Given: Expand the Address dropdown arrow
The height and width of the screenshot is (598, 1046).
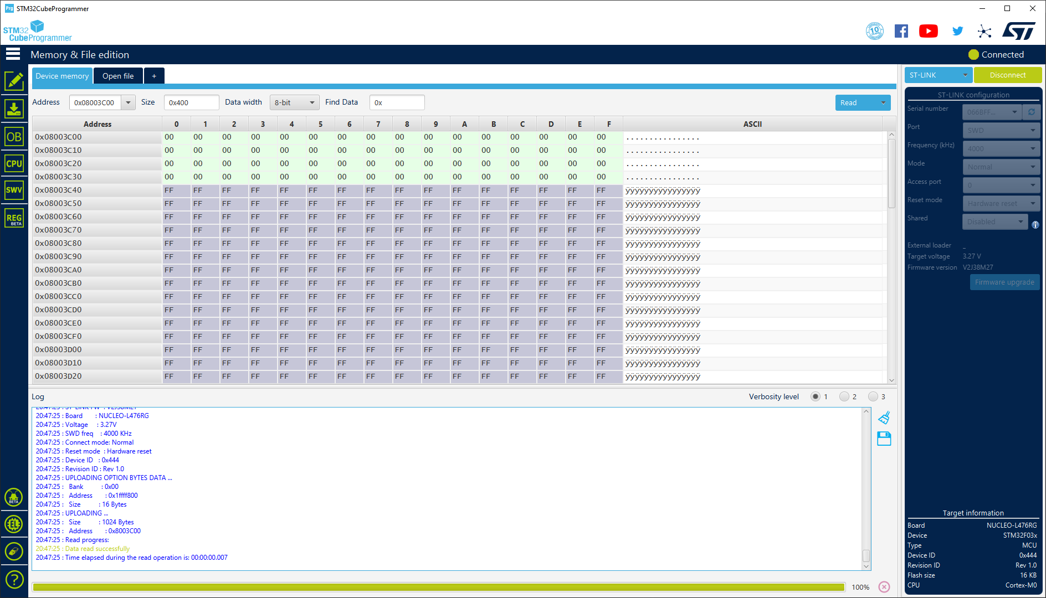Looking at the screenshot, I should click(x=129, y=102).
